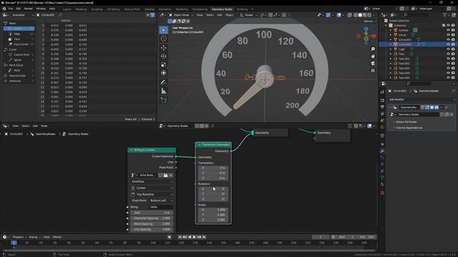The width and height of the screenshot is (458, 257).
Task: Click the fake user shield icon in node editor header
Action: click(197, 126)
